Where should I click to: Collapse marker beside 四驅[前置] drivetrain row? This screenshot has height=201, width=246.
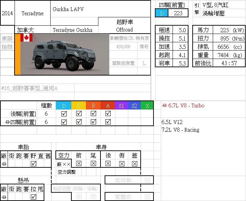[7, 122]
